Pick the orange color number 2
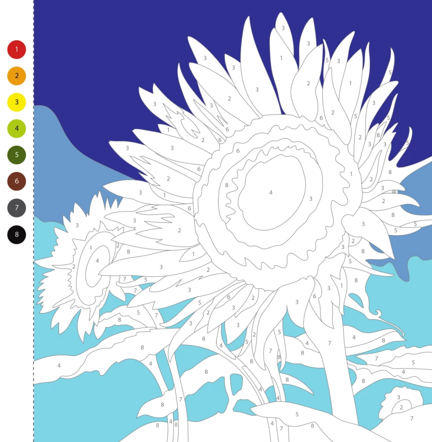This screenshot has height=442, width=432. pyautogui.click(x=17, y=76)
